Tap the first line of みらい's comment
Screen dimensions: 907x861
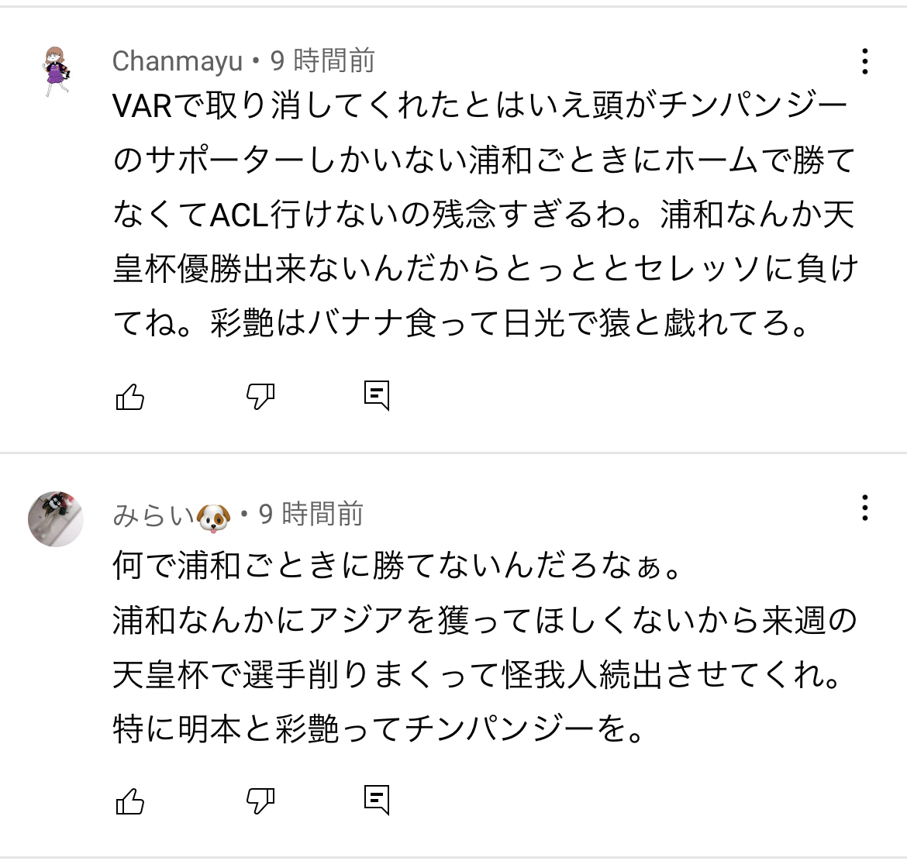(396, 567)
